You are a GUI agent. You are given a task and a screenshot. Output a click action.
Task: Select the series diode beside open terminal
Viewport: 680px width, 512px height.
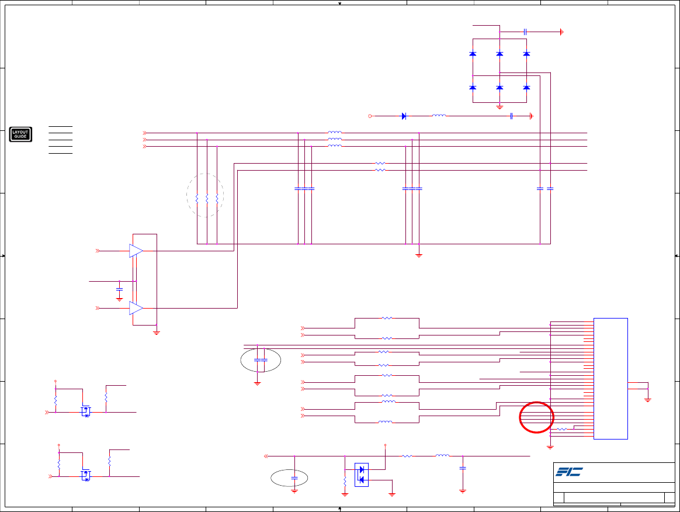click(404, 116)
